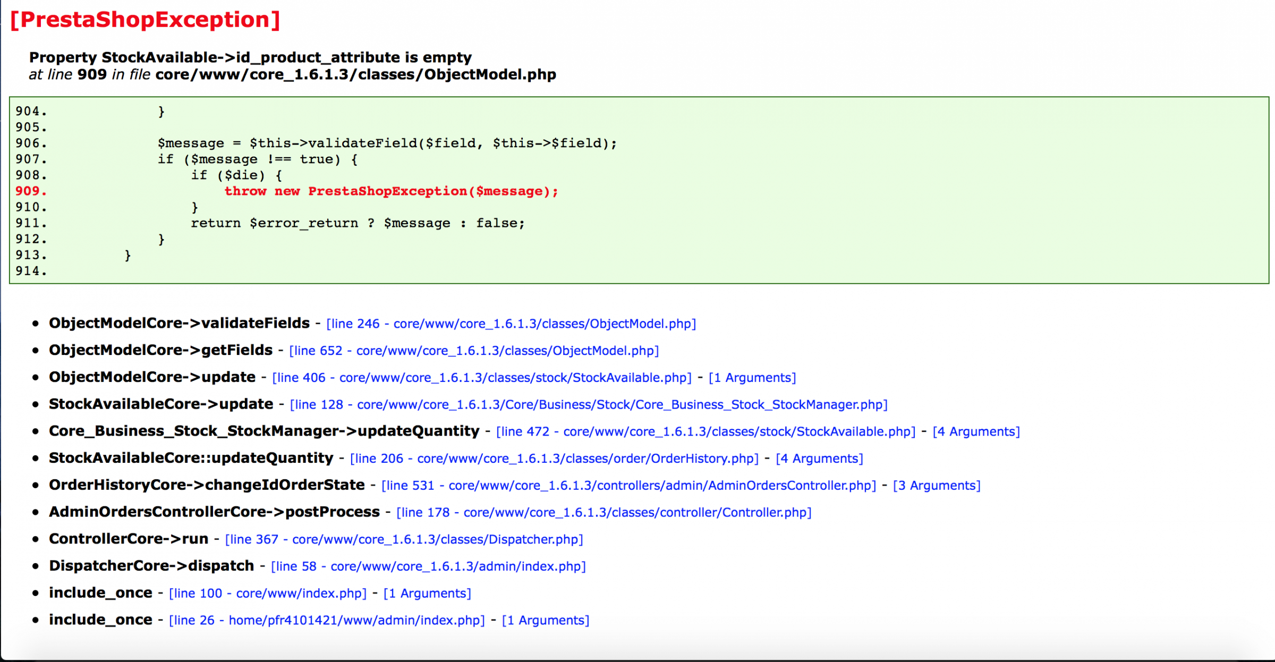Open the 'line 531' AdminOrdersController.php link
The height and width of the screenshot is (662, 1275).
pyautogui.click(x=629, y=486)
